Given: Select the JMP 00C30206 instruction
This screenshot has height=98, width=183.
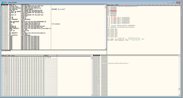Looking at the screenshot, I should click(x=26, y=35).
